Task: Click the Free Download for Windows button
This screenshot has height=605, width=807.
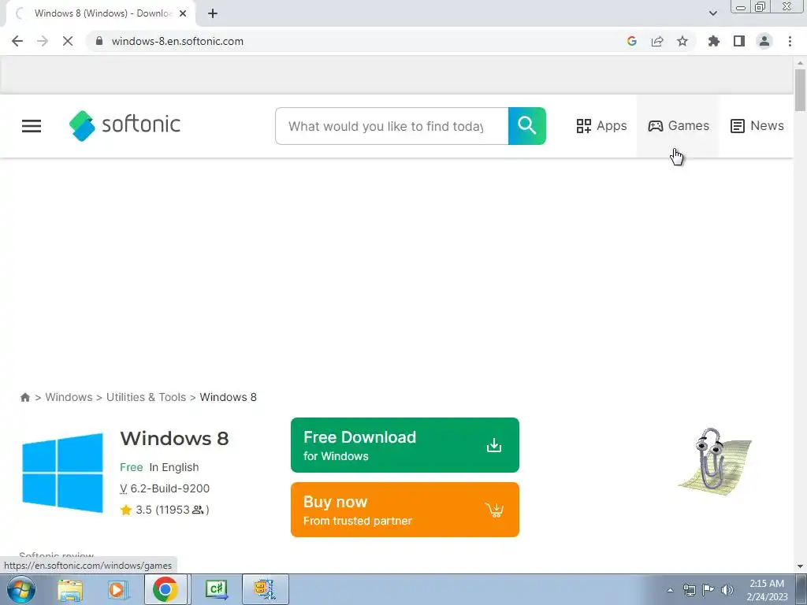Action: click(405, 445)
